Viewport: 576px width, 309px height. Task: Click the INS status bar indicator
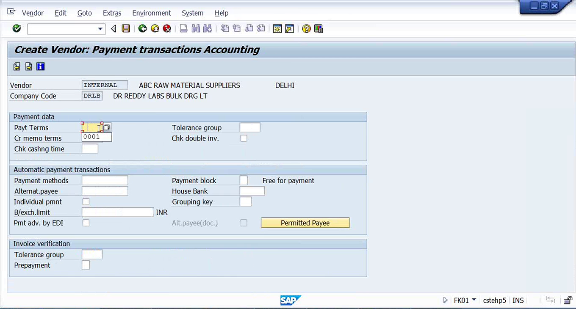point(518,300)
